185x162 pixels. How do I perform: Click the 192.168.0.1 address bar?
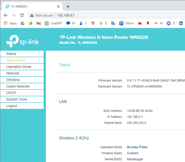[66, 15]
